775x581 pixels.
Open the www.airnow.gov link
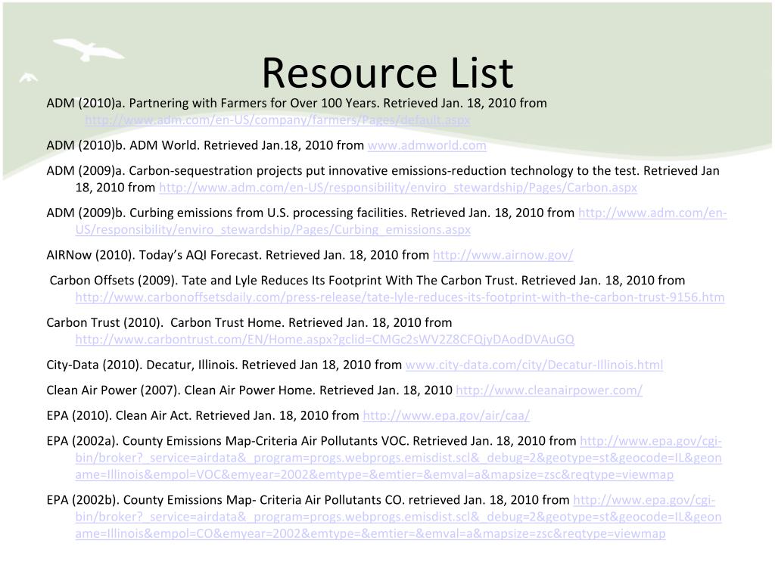pos(503,255)
